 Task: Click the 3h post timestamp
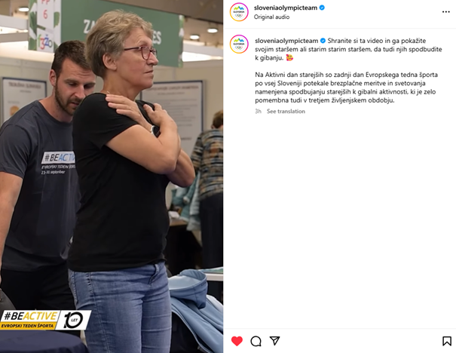258,111
